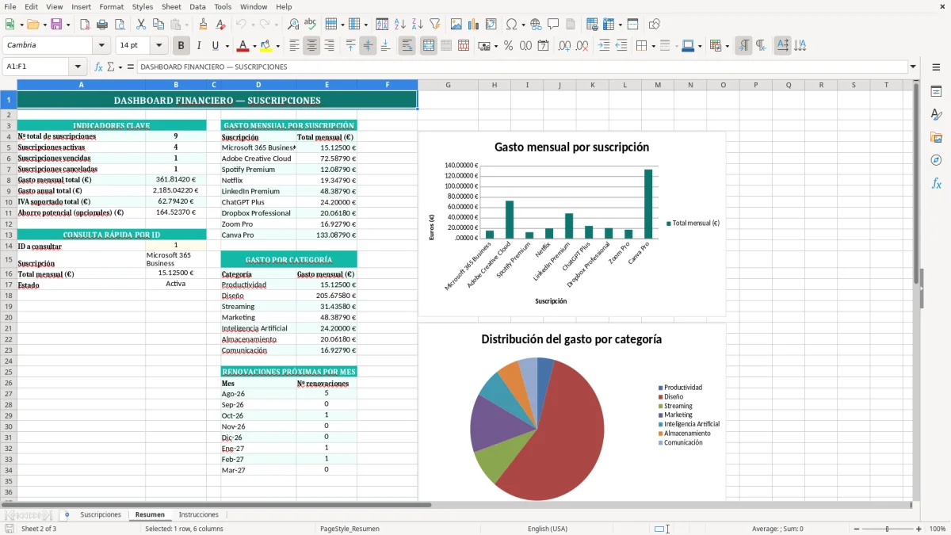The width and height of the screenshot is (951, 535).
Task: Expand the formula bar input line
Action: [x=913, y=67]
